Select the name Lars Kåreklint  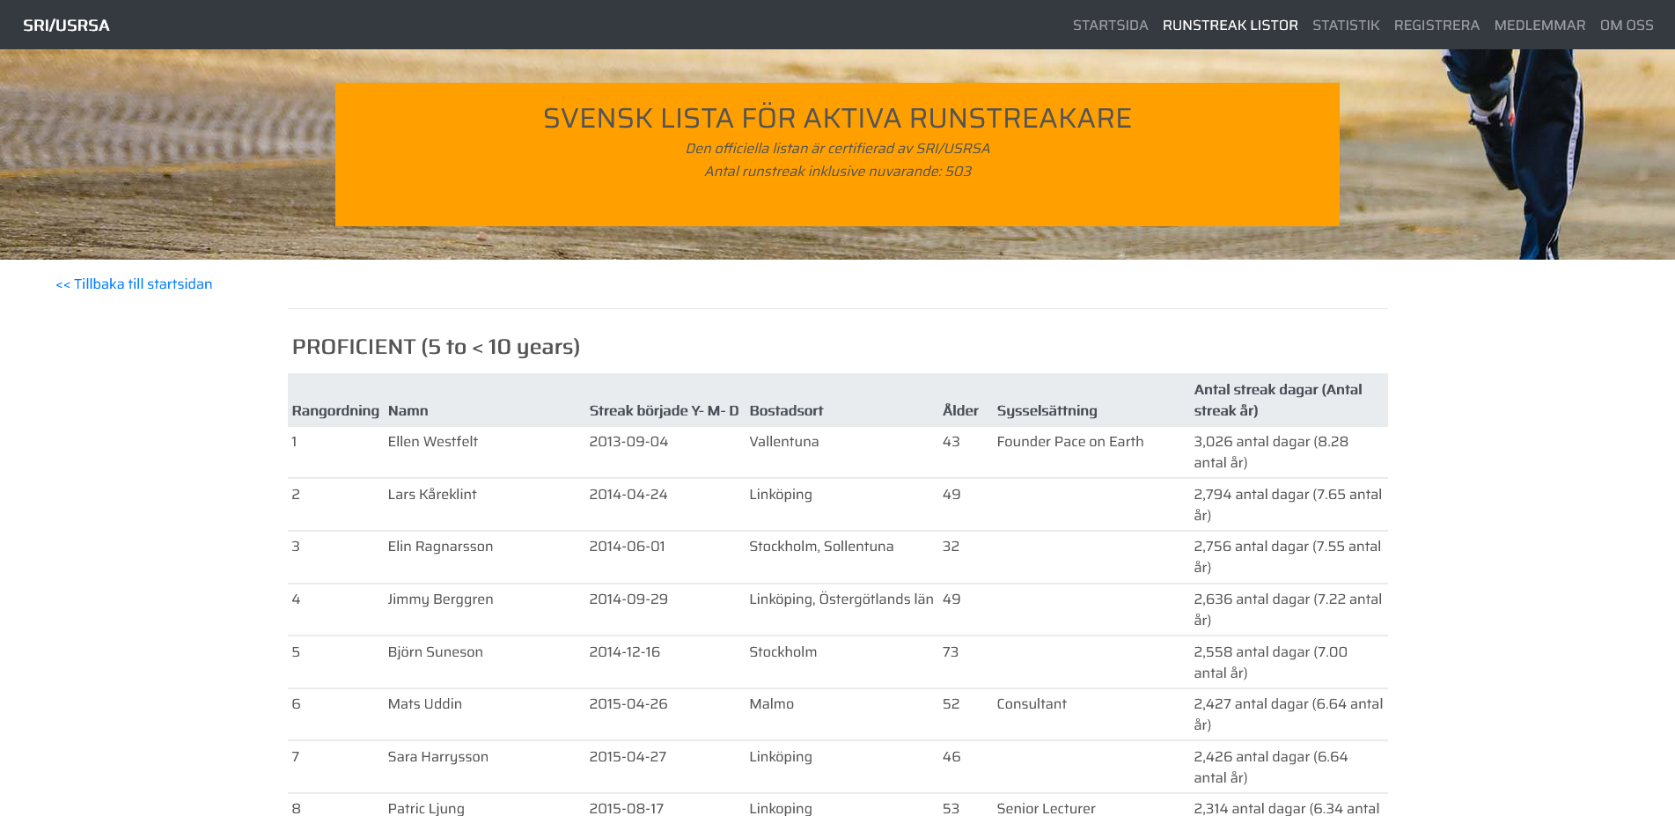[431, 494]
